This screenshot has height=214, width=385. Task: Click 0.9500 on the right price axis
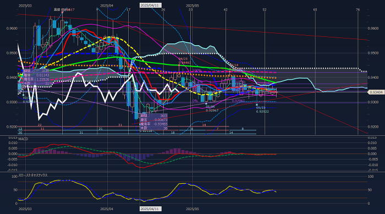pos(373,53)
